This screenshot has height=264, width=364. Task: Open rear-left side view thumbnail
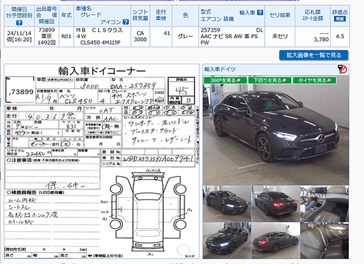pyautogui.click(x=275, y=240)
